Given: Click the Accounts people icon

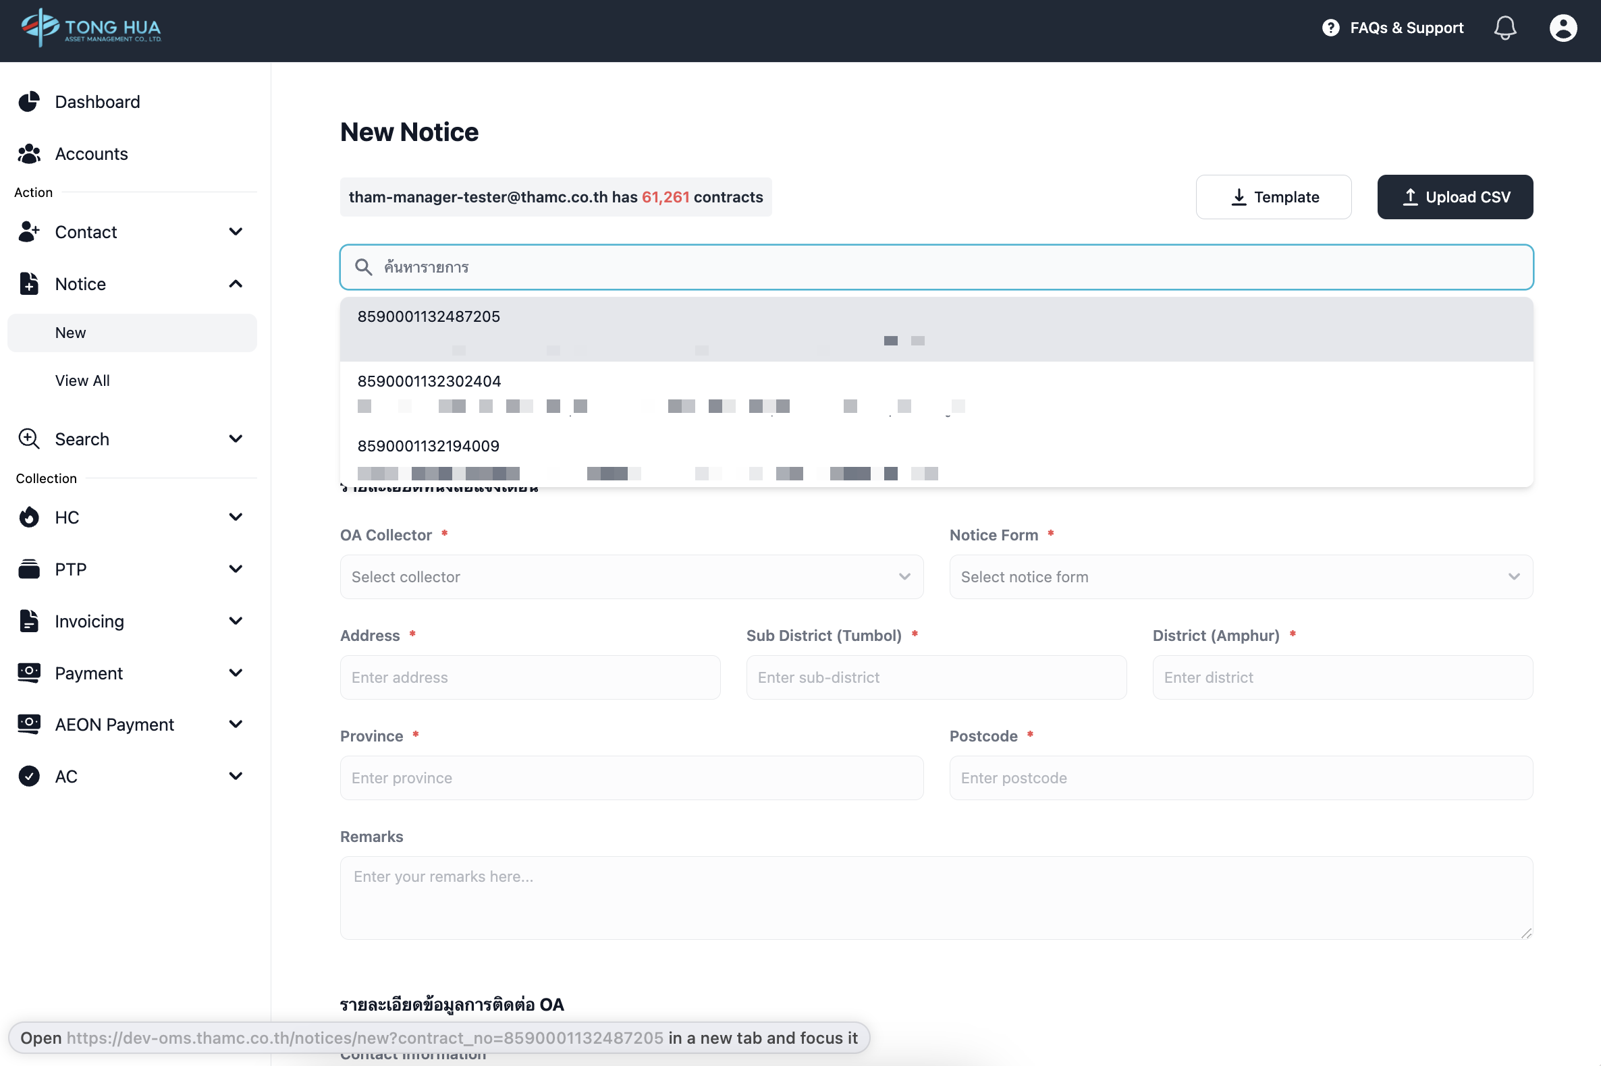Looking at the screenshot, I should coord(28,154).
